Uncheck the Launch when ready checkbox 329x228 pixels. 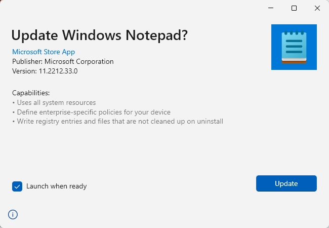(17, 186)
